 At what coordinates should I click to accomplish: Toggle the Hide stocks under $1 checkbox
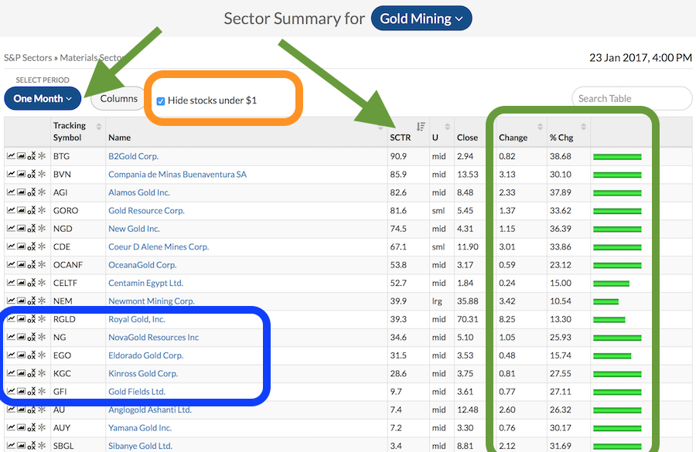161,100
